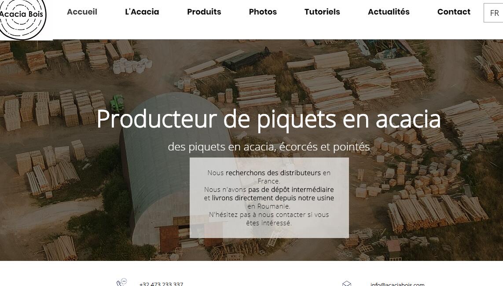Open the L'Acacia menu item
The image size is (503, 286).
142,12
